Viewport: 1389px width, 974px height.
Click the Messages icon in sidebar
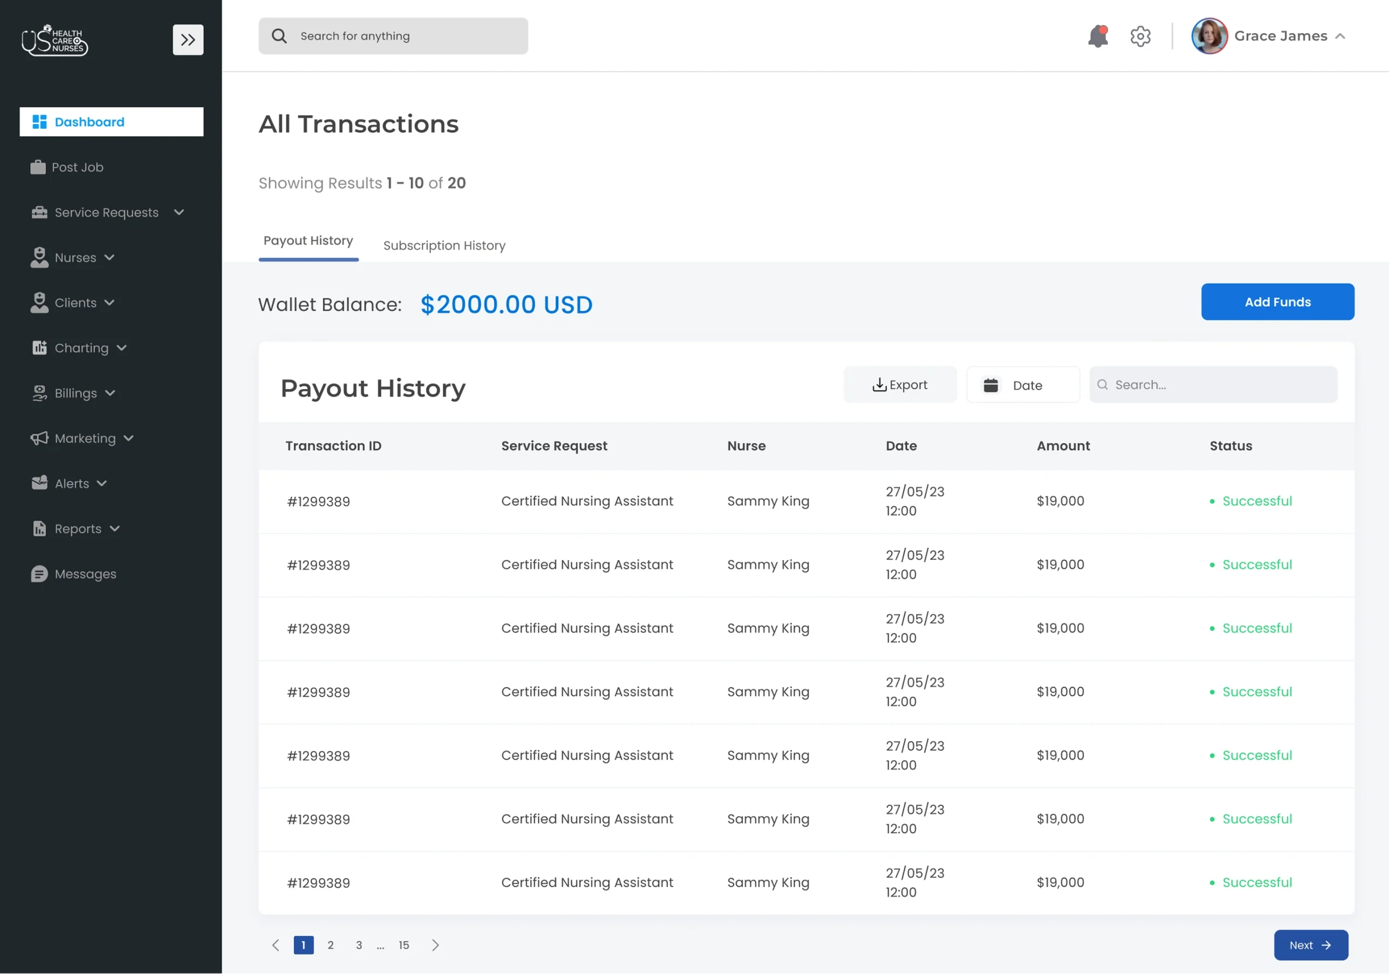[39, 574]
